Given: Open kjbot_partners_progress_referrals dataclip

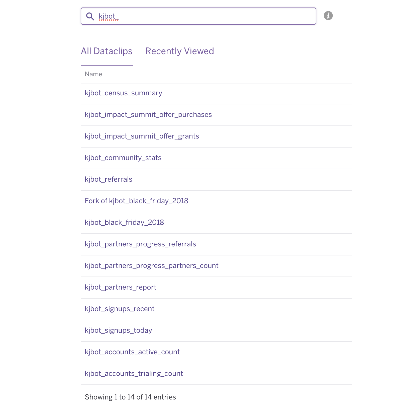Looking at the screenshot, I should click(140, 244).
